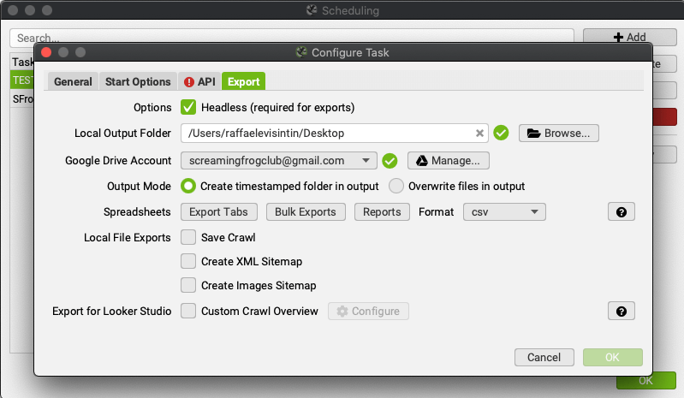The image size is (684, 398).
Task: Disable the Headless option checkbox
Action: [188, 108]
